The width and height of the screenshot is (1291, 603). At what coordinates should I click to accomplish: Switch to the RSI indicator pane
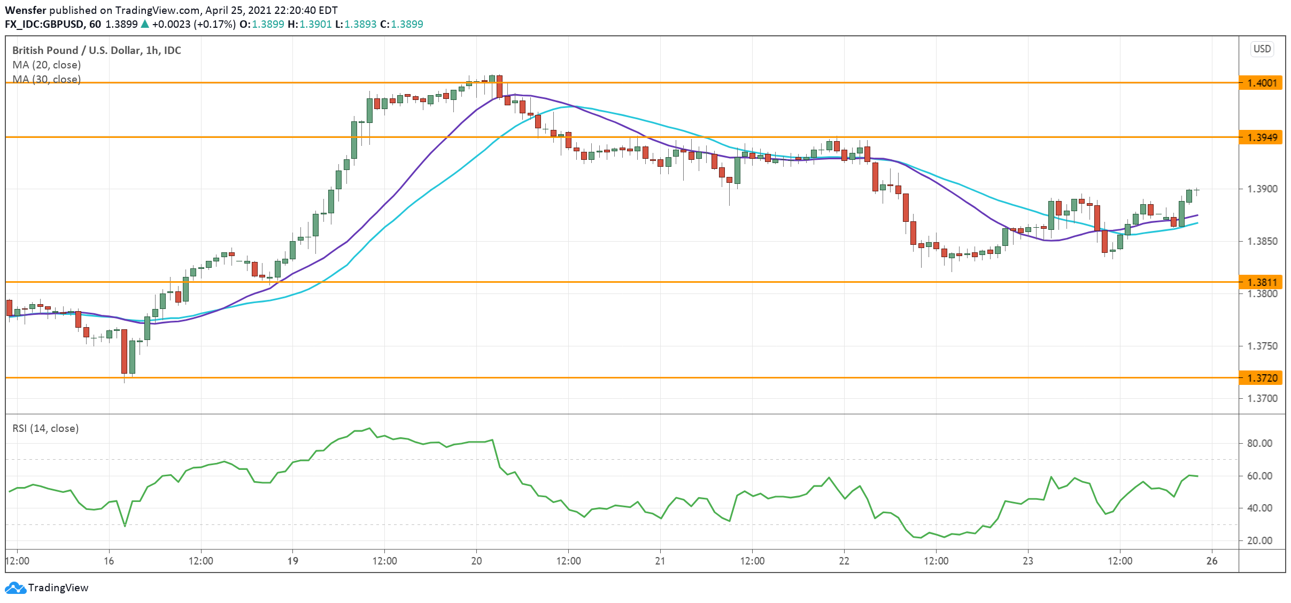(641, 481)
